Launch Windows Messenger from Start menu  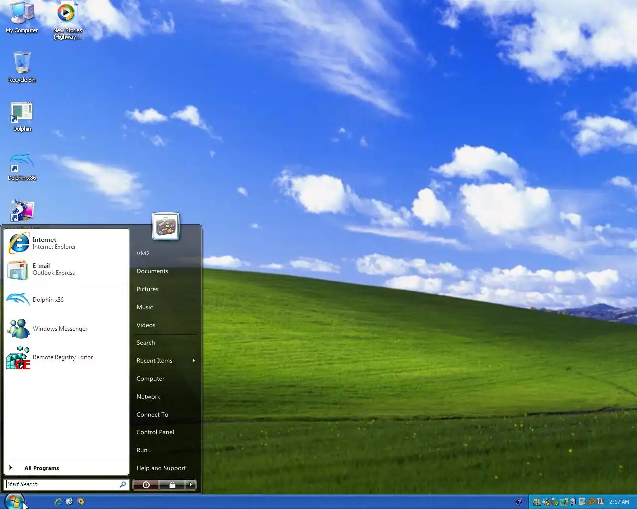(x=67, y=329)
